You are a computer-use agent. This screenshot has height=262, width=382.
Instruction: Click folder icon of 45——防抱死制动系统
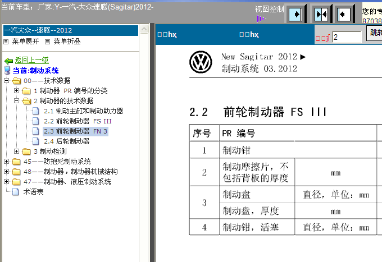coord(16,161)
